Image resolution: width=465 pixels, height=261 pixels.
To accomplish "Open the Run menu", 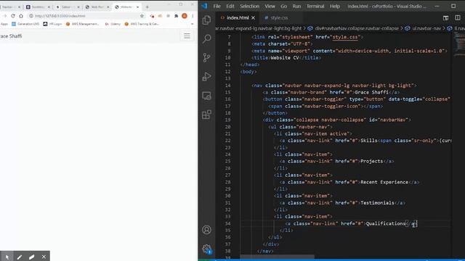I will [296, 7].
